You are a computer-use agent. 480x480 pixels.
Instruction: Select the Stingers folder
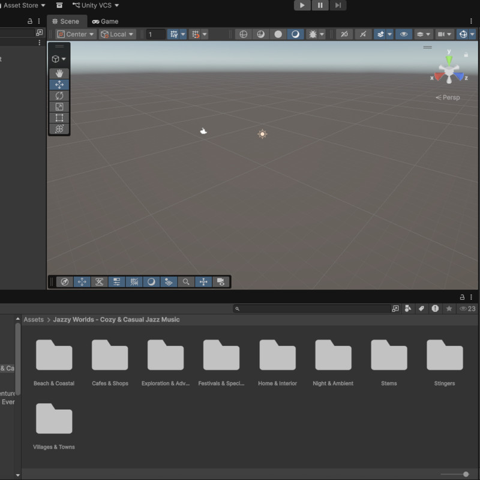[x=445, y=362]
